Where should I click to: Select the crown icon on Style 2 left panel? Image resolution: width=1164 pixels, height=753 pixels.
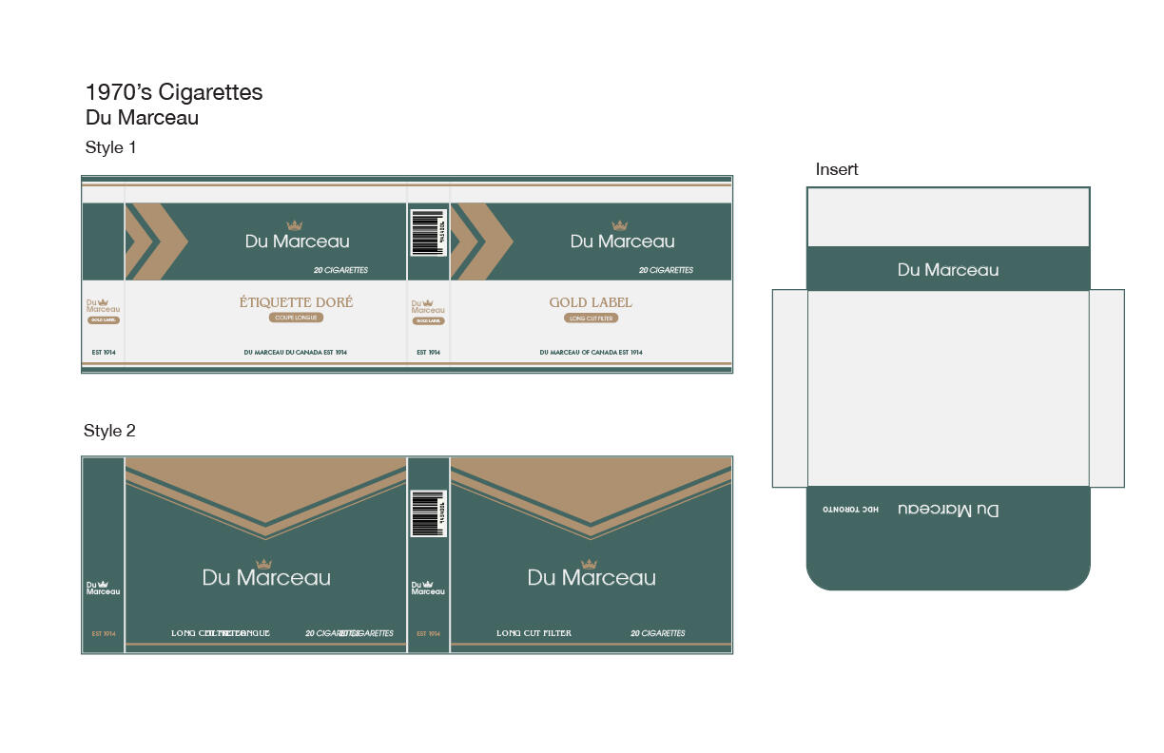click(x=263, y=563)
